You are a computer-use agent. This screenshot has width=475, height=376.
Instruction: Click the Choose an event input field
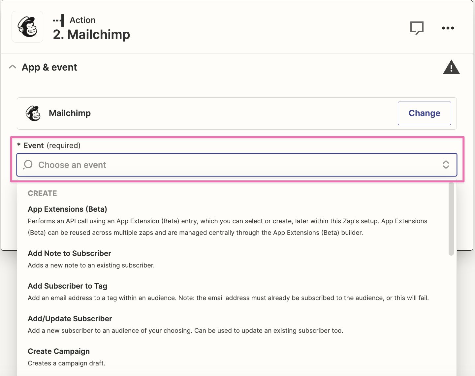click(x=237, y=165)
